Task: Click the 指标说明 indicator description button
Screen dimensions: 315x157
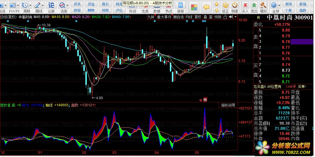Action: (228, 105)
